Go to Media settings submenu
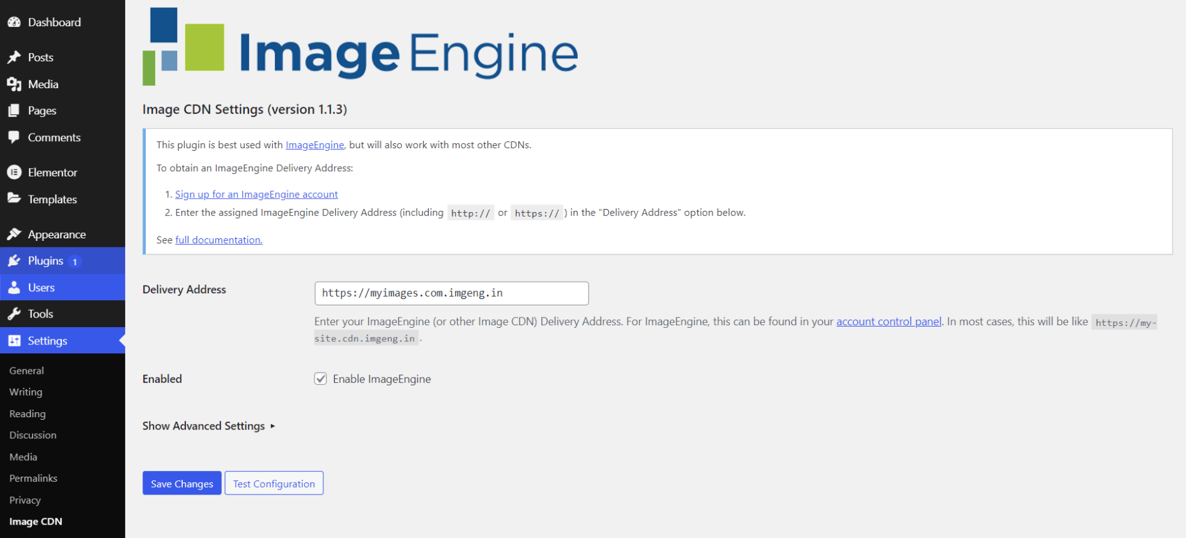 (23, 457)
